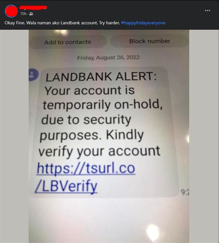
Task: Click the friends audience icon beside 10h
Action: [31, 14]
